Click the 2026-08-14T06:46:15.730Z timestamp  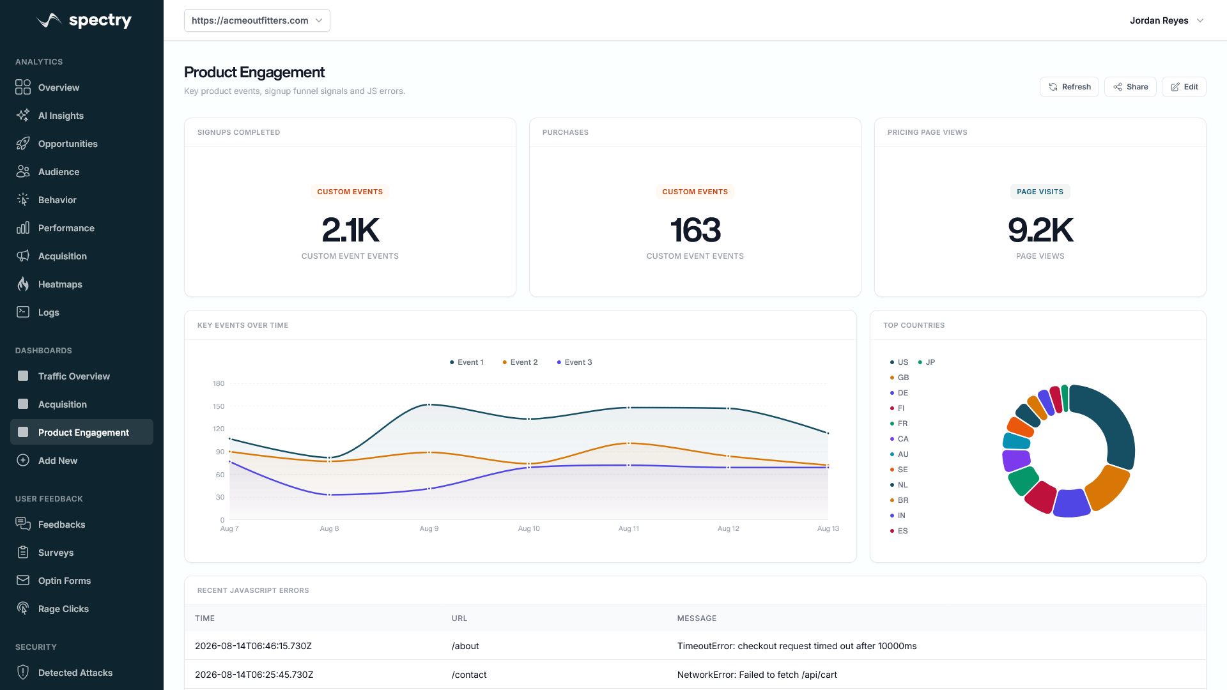tap(253, 646)
